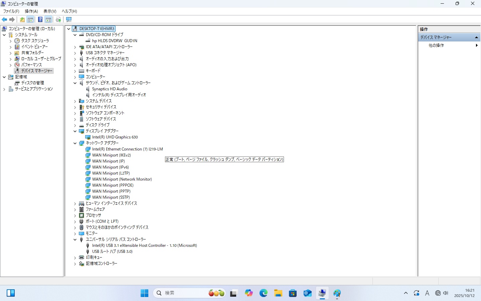Expand the プロセッサ category
The height and width of the screenshot is (301, 481).
click(x=75, y=215)
